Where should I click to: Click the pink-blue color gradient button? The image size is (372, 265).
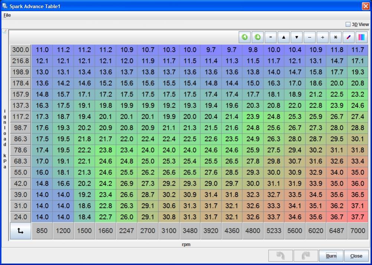(x=361, y=37)
